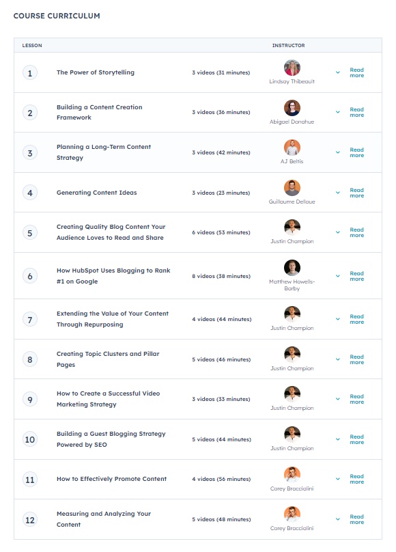Expand the Creating Topic Clusters lesson row

(337, 359)
